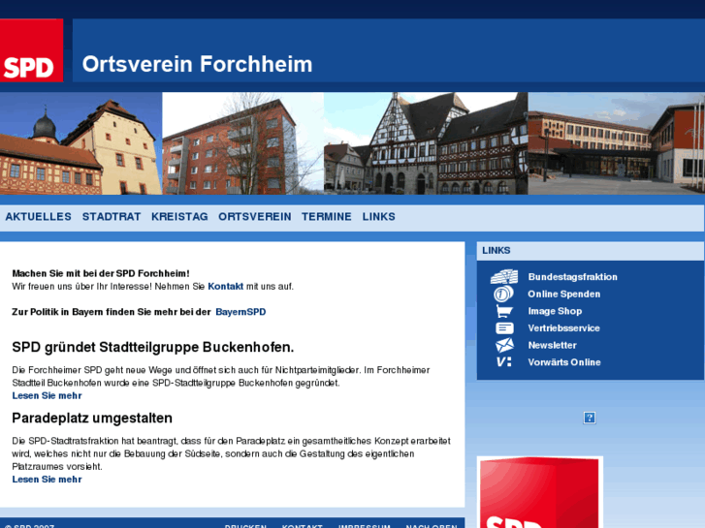This screenshot has height=528, width=705.
Task: Open the BayernSPD link
Action: coord(240,312)
